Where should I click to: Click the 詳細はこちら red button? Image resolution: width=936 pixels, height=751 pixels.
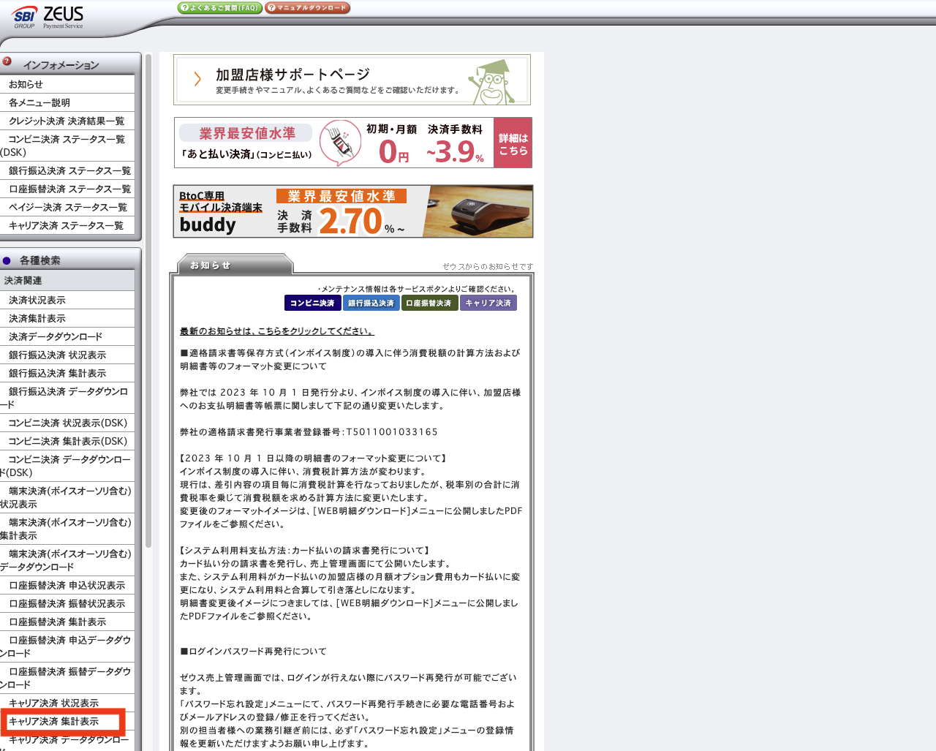513,143
